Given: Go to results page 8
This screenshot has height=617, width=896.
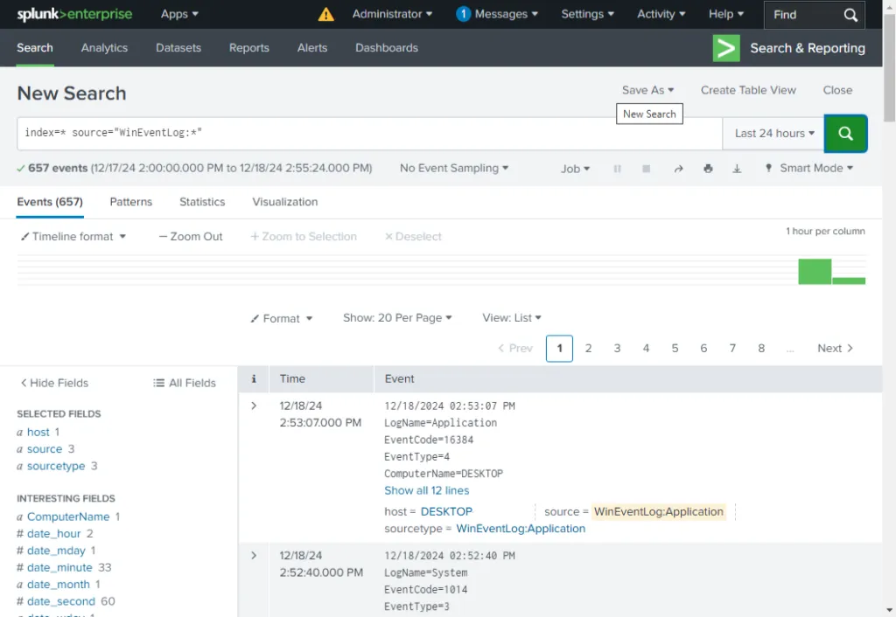Looking at the screenshot, I should click(x=761, y=349).
